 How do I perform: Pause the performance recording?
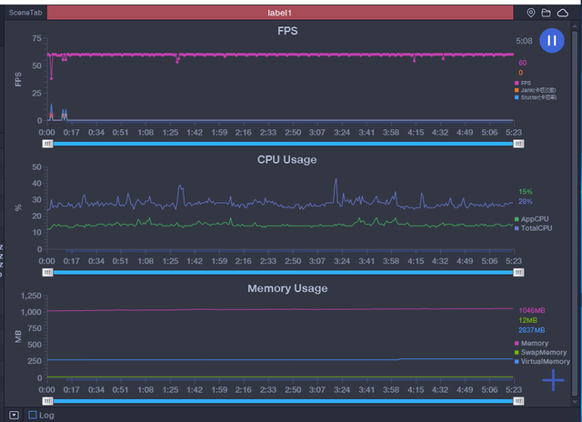click(x=552, y=41)
